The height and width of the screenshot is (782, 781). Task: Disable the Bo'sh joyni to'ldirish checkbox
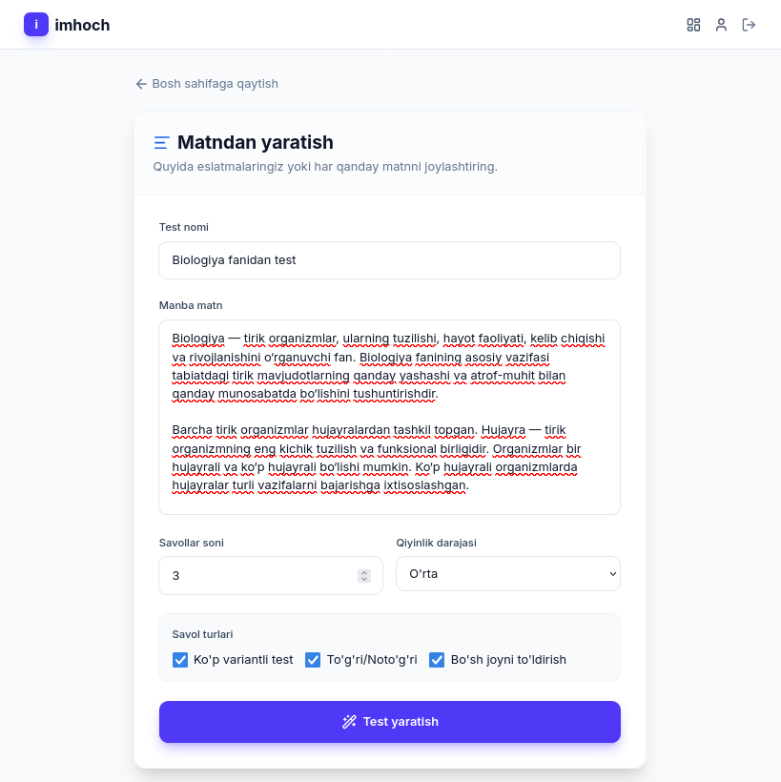click(x=437, y=660)
